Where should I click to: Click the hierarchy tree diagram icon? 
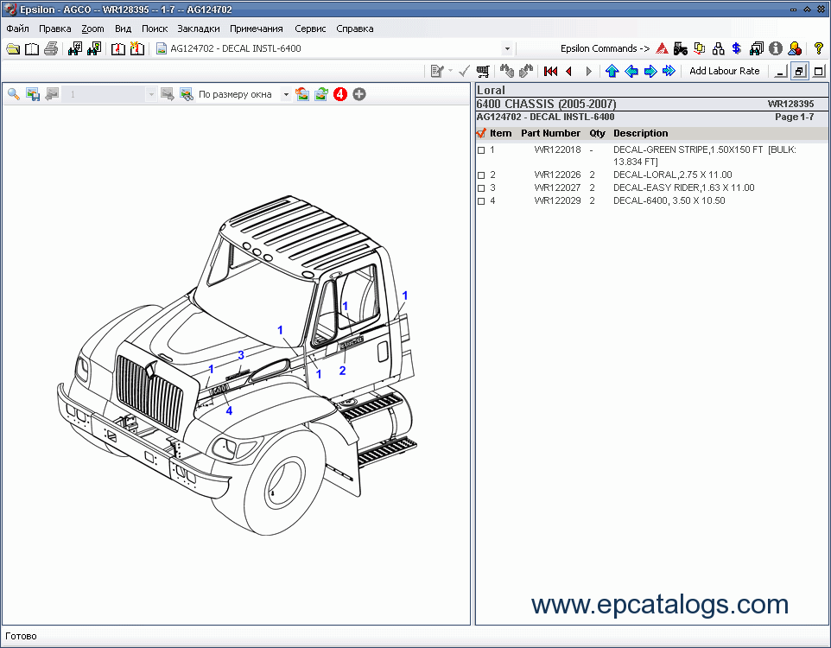718,48
